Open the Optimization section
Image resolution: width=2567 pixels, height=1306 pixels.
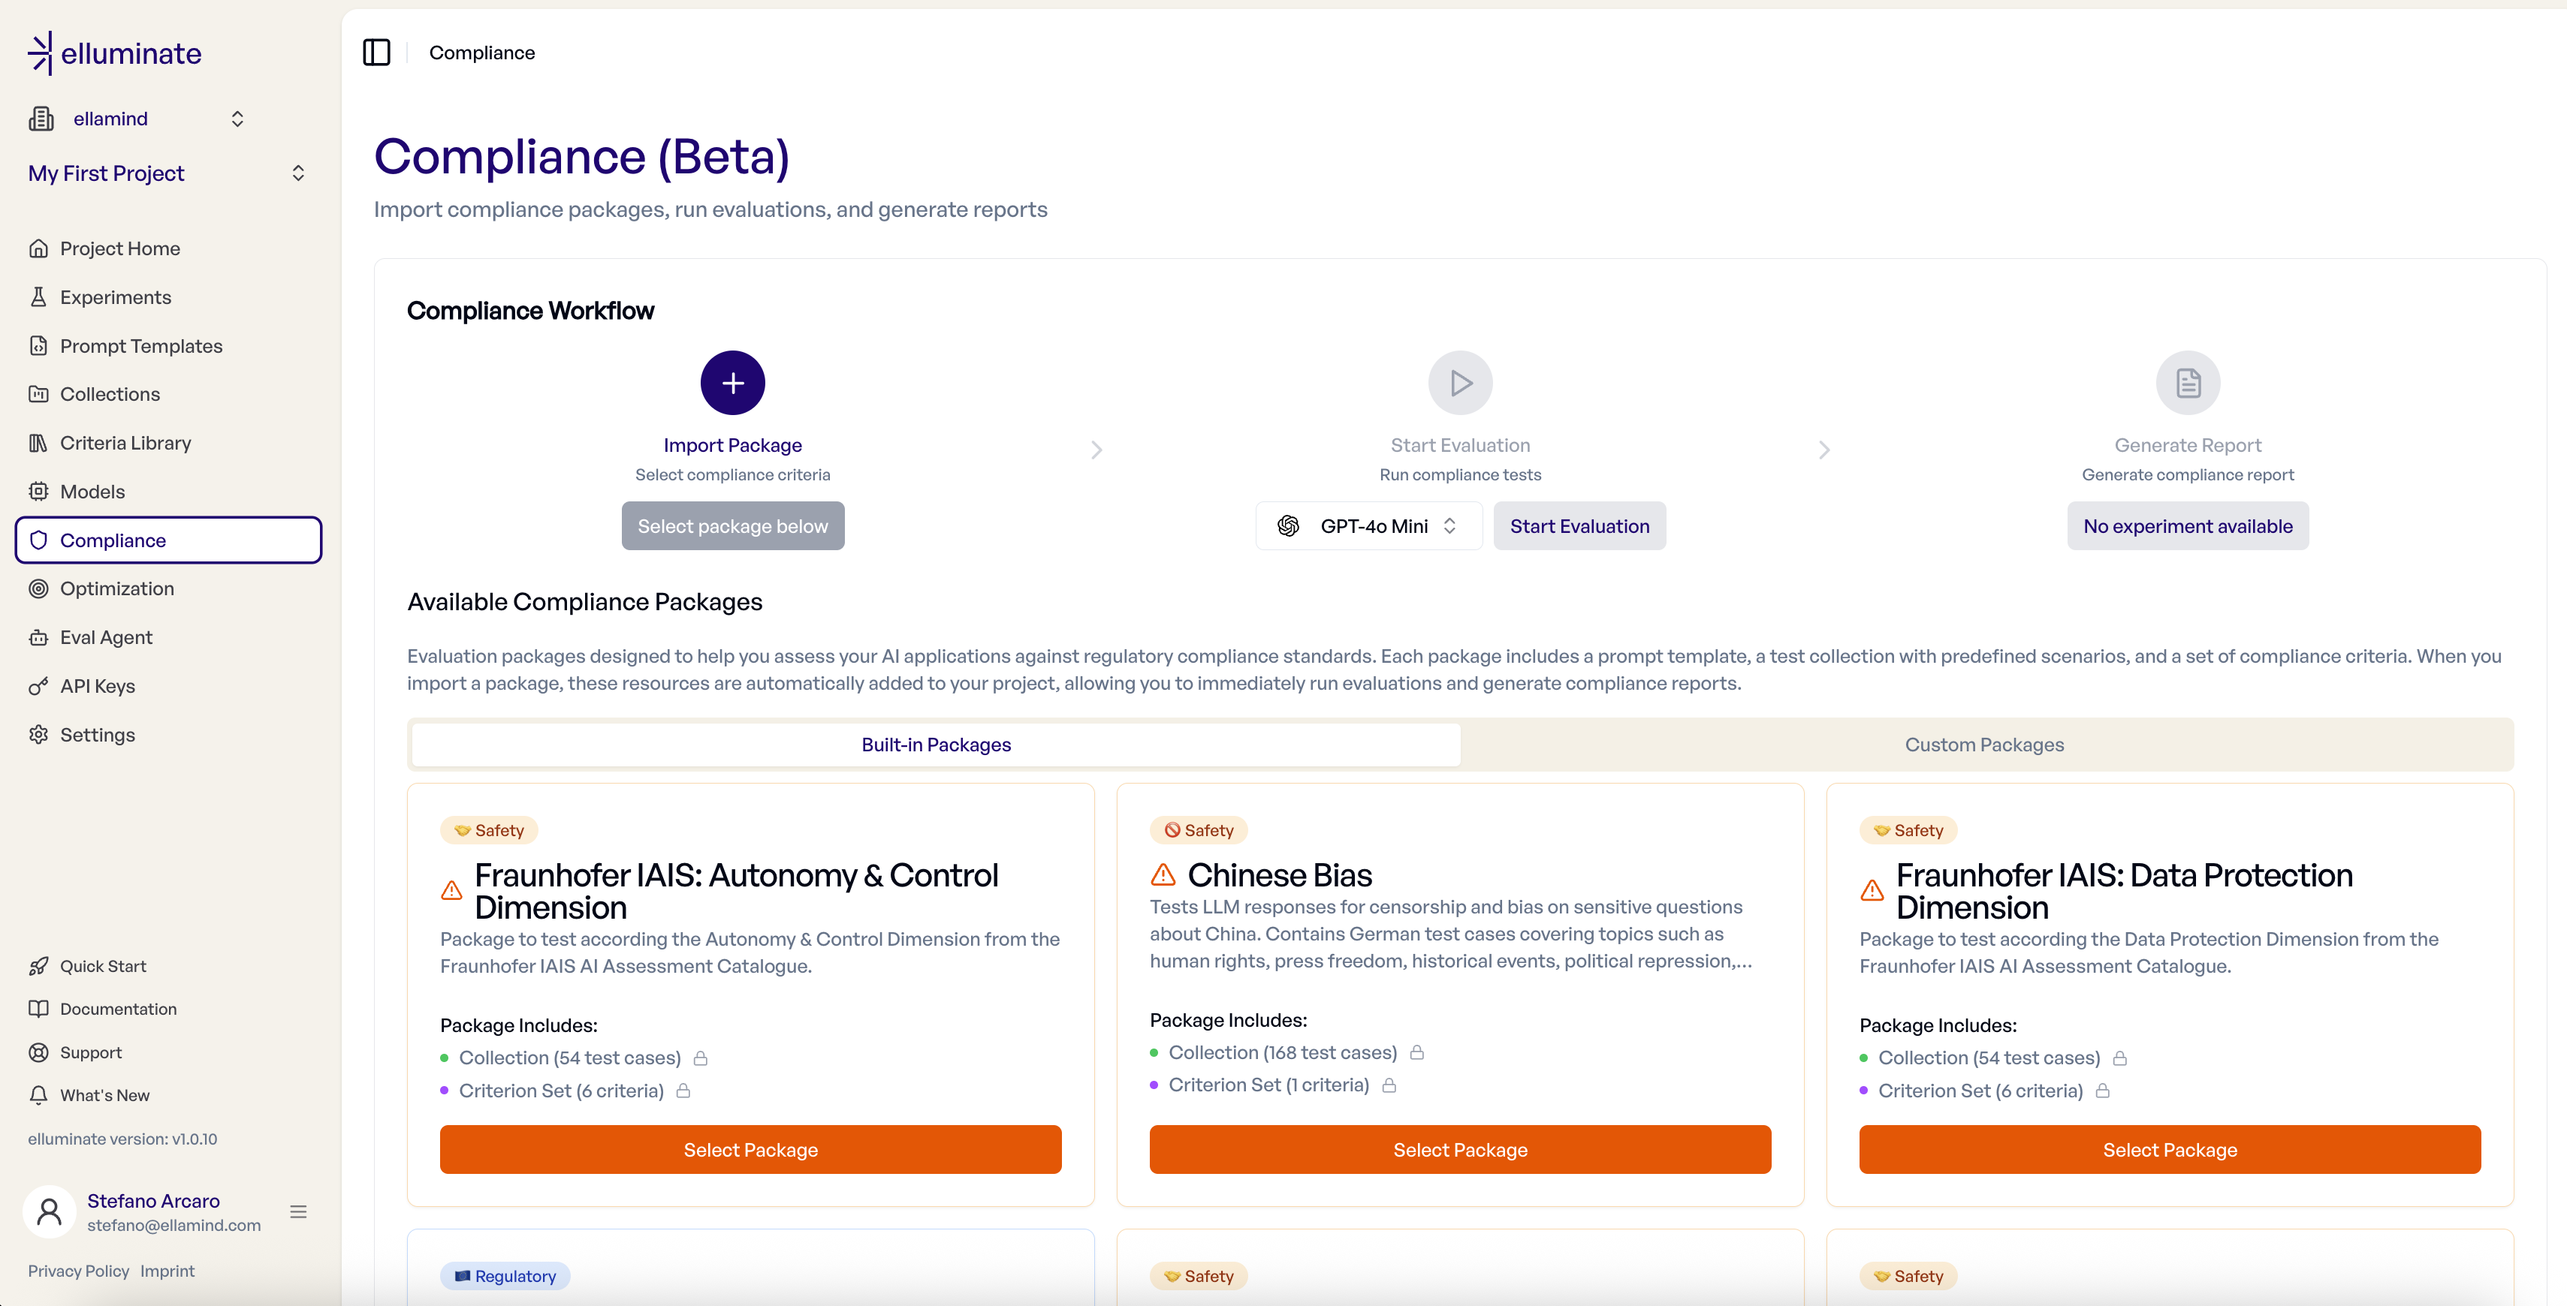118,588
